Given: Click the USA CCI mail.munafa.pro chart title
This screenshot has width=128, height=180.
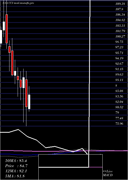Looking at the screenshot, I should click(18, 3).
